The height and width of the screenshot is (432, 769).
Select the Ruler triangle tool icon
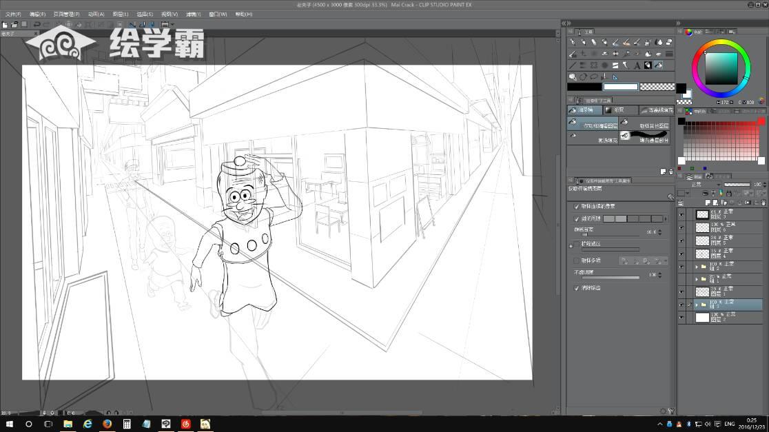[x=615, y=76]
